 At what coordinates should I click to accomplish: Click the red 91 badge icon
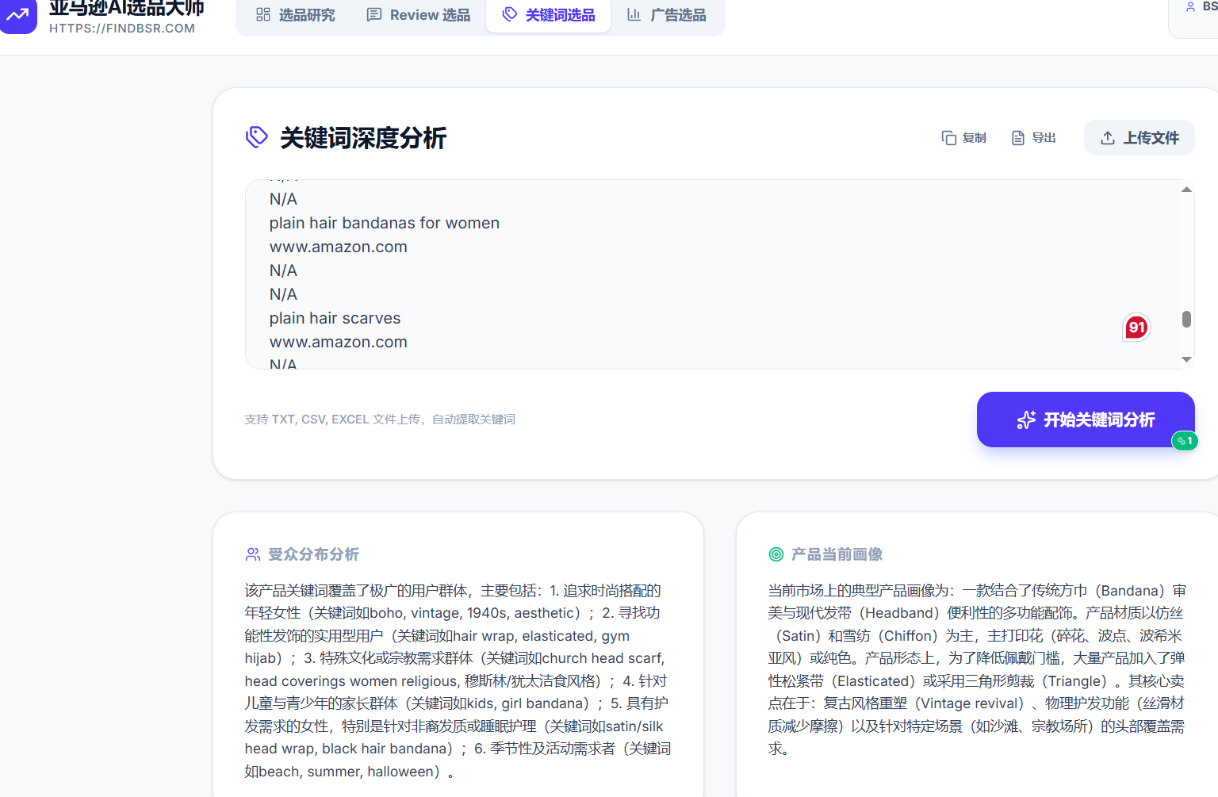point(1136,327)
